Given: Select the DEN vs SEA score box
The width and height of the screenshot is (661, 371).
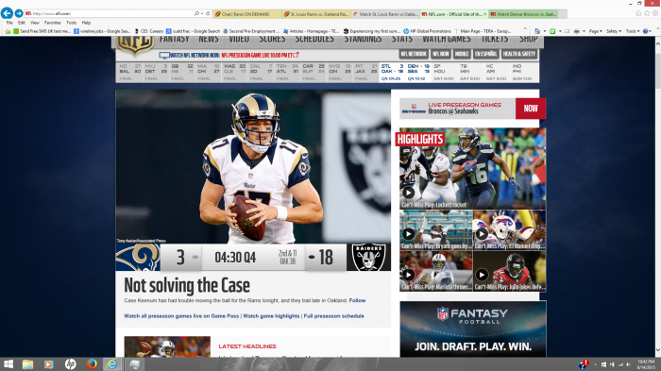Looking at the screenshot, I should tap(418, 72).
